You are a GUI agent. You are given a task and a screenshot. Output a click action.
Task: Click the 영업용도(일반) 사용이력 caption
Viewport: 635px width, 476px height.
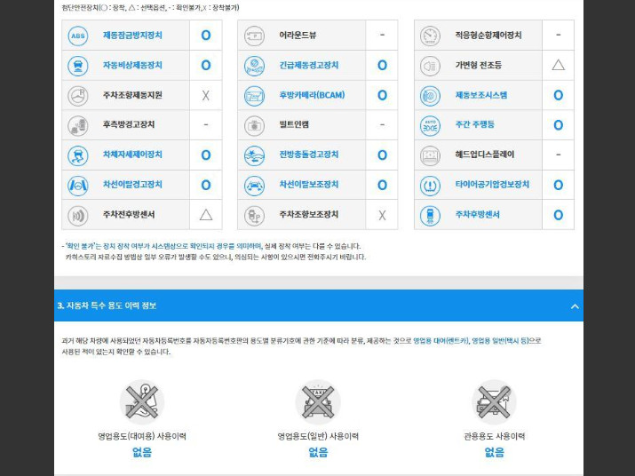click(x=318, y=436)
